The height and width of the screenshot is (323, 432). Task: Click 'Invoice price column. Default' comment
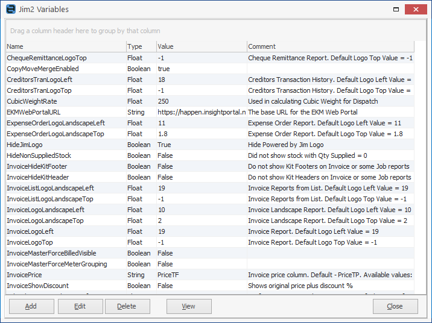pos(330,275)
